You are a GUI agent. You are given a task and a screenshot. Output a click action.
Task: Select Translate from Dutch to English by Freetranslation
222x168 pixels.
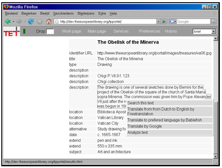tap(170, 112)
